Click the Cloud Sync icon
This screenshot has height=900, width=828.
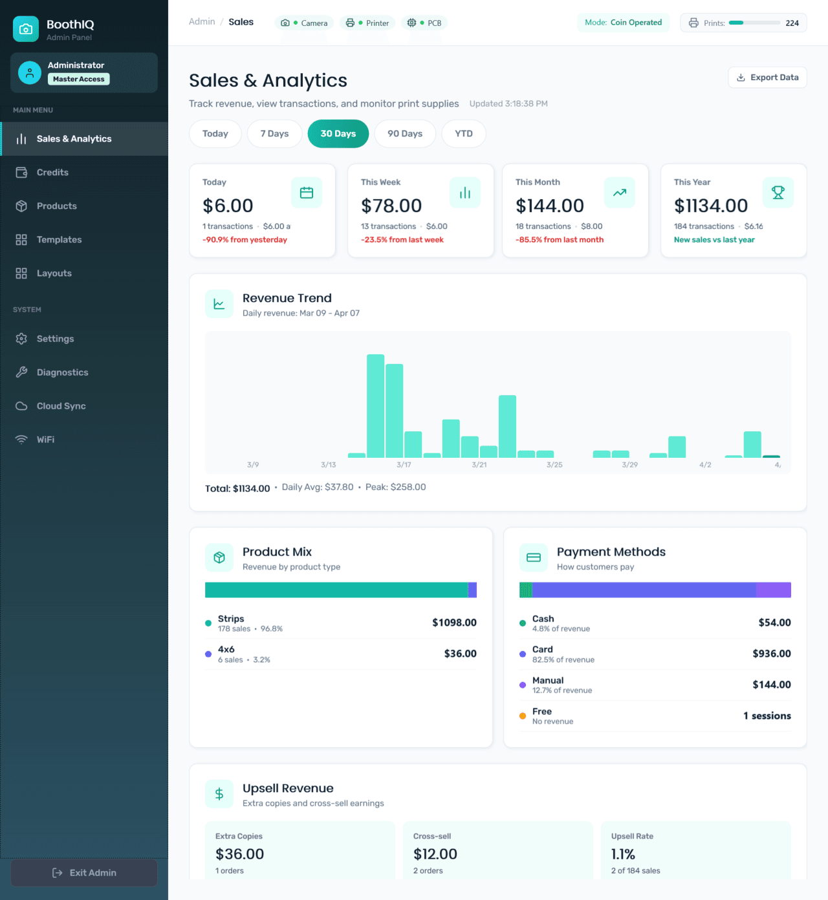coord(21,405)
